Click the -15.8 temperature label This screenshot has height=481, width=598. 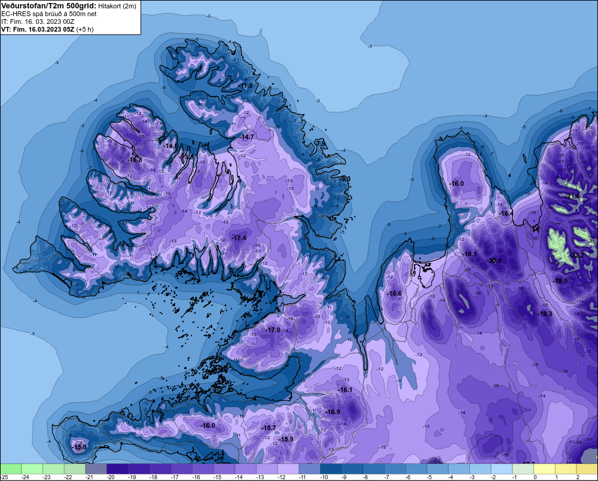(x=80, y=447)
